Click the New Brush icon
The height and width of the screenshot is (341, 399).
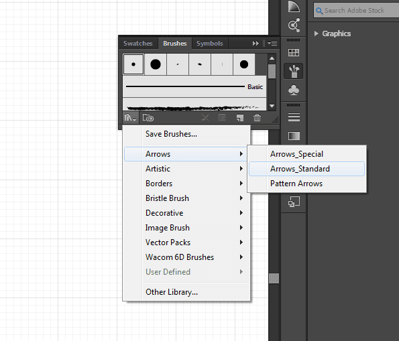click(x=239, y=117)
